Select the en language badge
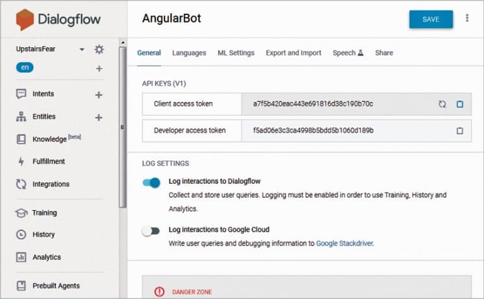 tap(25, 67)
